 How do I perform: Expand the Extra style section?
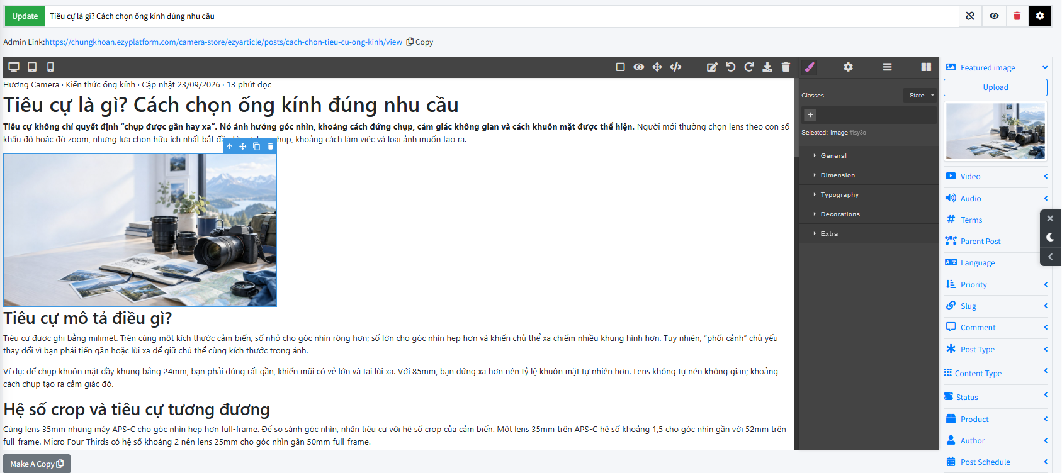point(869,233)
